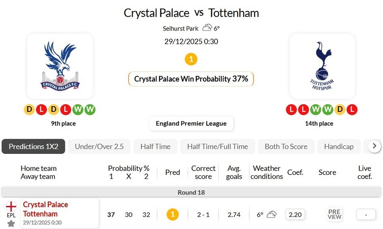Click the Tottenham Hotspur club crest
Viewport: 383px width, 229px height.
[x=322, y=66]
